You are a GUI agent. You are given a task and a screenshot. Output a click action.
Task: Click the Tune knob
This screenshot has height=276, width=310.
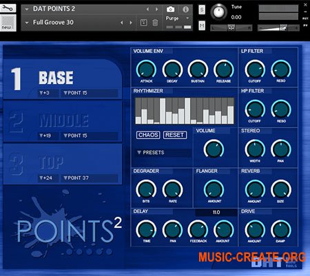coord(218,12)
